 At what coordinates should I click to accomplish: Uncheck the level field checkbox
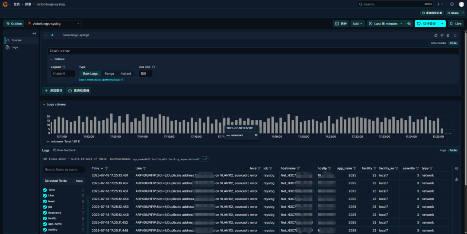pos(45,201)
